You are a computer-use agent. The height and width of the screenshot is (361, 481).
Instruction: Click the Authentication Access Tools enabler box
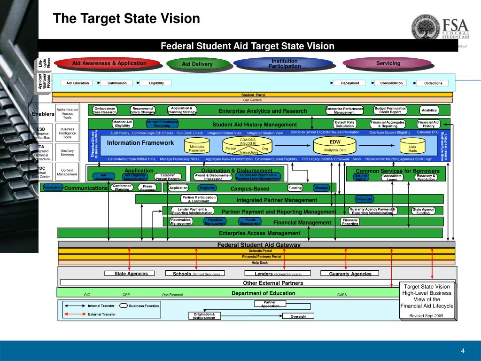point(67,113)
